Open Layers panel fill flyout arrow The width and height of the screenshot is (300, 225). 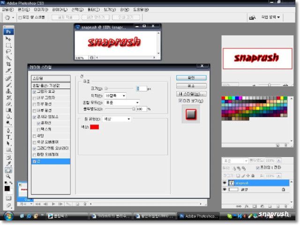(279, 176)
